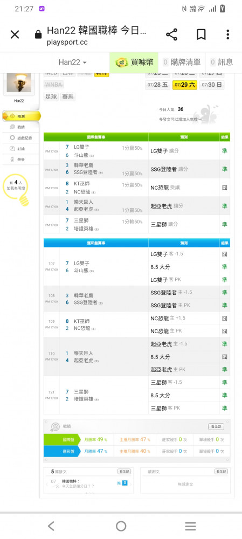Click 三星獅 客 PK prediction
Image resolution: width=242 pixels, height=539 pixels.
tap(165, 408)
